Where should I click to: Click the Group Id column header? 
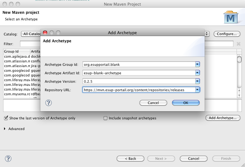[x=16, y=51]
